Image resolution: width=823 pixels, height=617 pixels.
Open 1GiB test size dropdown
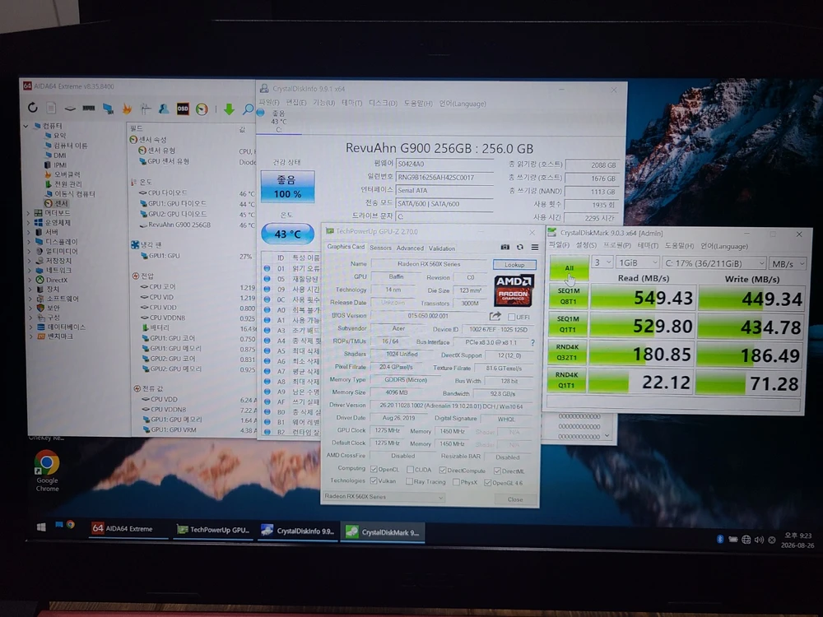pyautogui.click(x=637, y=262)
